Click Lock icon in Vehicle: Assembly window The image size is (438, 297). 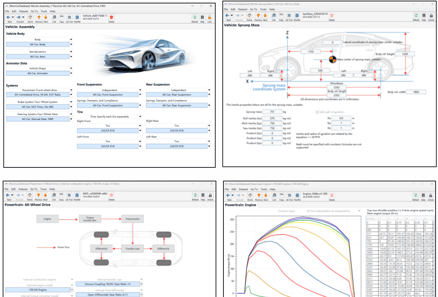point(210,17)
